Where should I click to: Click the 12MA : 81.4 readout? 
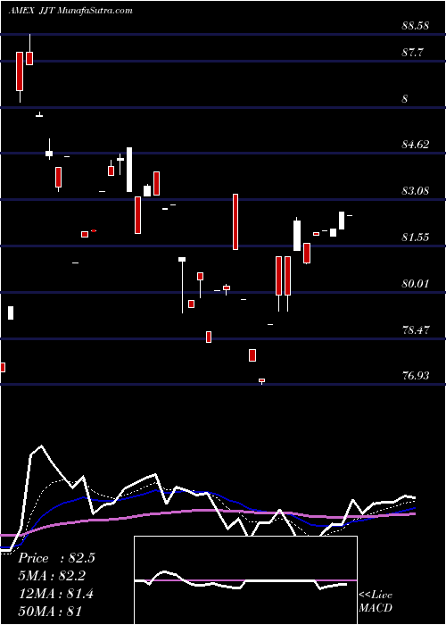[55, 594]
